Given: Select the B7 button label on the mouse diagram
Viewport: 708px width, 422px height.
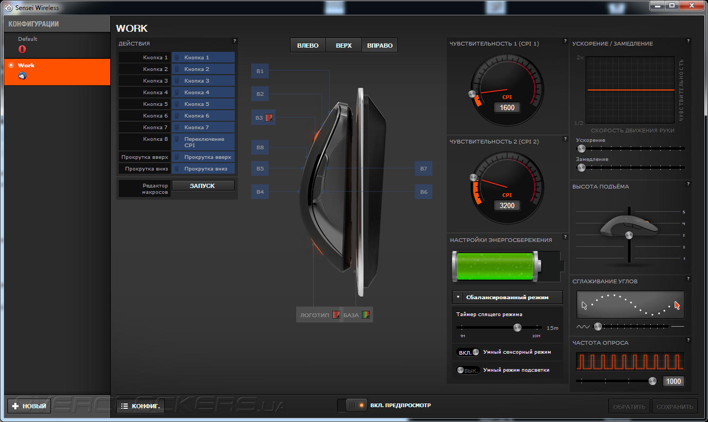Looking at the screenshot, I should (x=423, y=168).
